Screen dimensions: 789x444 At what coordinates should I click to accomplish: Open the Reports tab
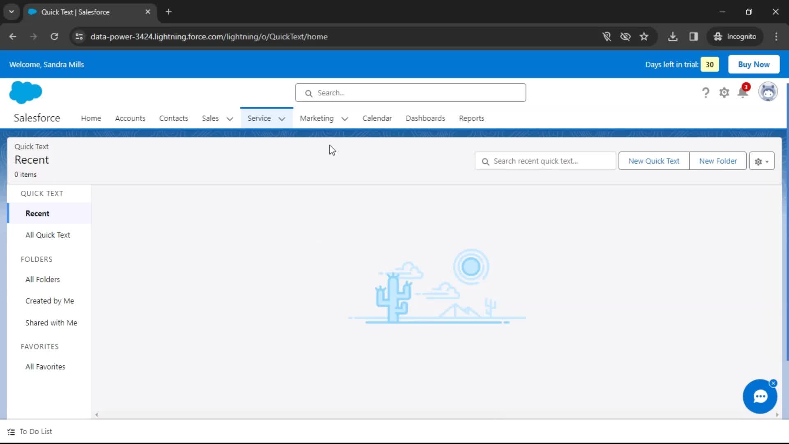coord(471,118)
